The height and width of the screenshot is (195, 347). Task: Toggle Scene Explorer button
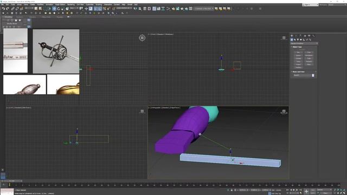click(145, 9)
